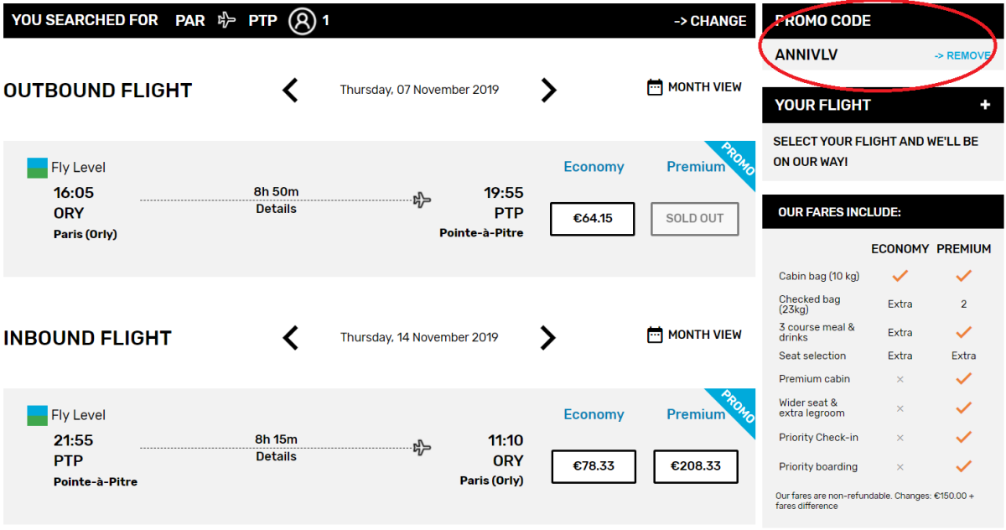Open inbound flight Details
1006x530 pixels.
pyautogui.click(x=276, y=456)
